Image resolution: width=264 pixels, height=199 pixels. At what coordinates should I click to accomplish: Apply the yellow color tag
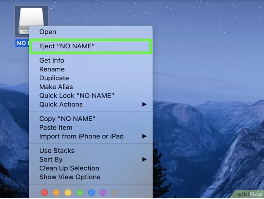(68, 193)
